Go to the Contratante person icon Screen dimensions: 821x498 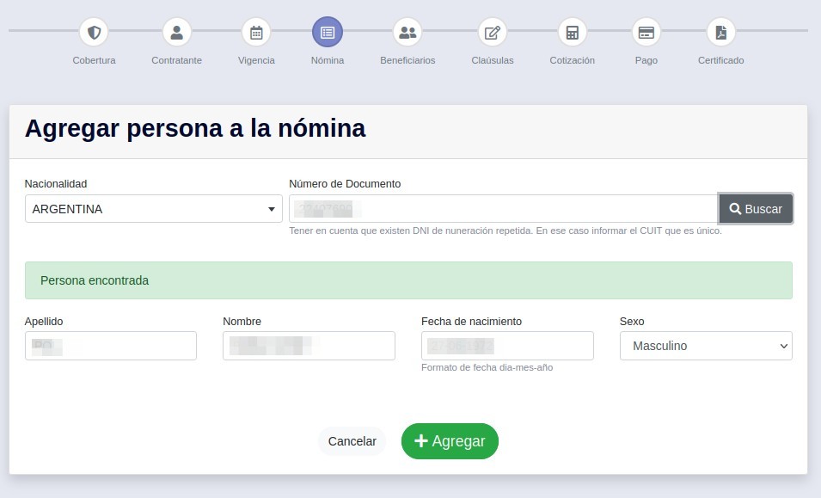176,33
